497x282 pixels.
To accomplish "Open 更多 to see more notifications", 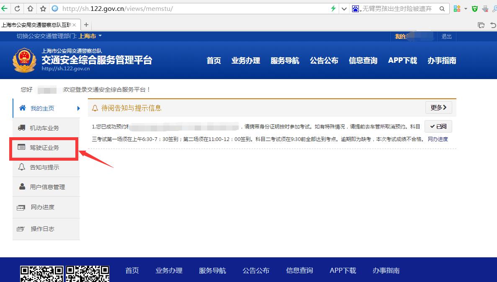I will (438, 108).
